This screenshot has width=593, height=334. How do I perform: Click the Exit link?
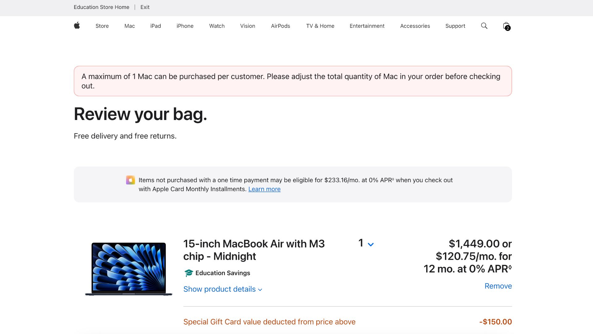pyautogui.click(x=145, y=7)
